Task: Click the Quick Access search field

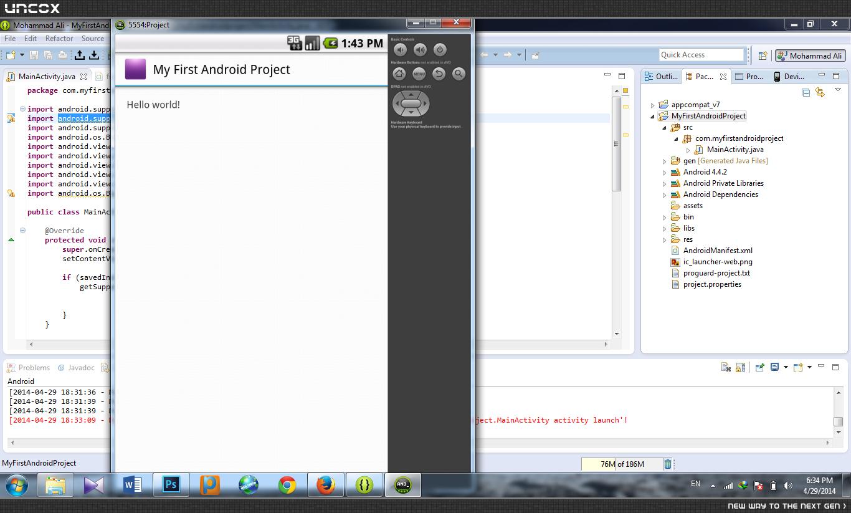Action: 701,55
